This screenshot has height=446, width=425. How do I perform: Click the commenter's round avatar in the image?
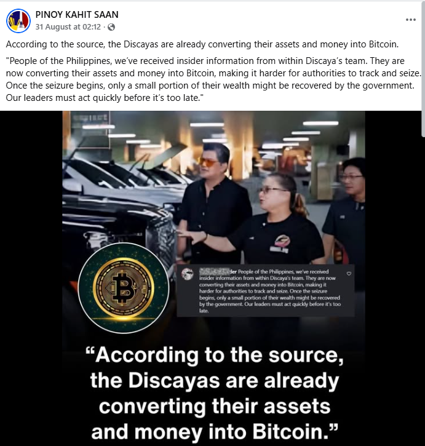[x=188, y=274]
